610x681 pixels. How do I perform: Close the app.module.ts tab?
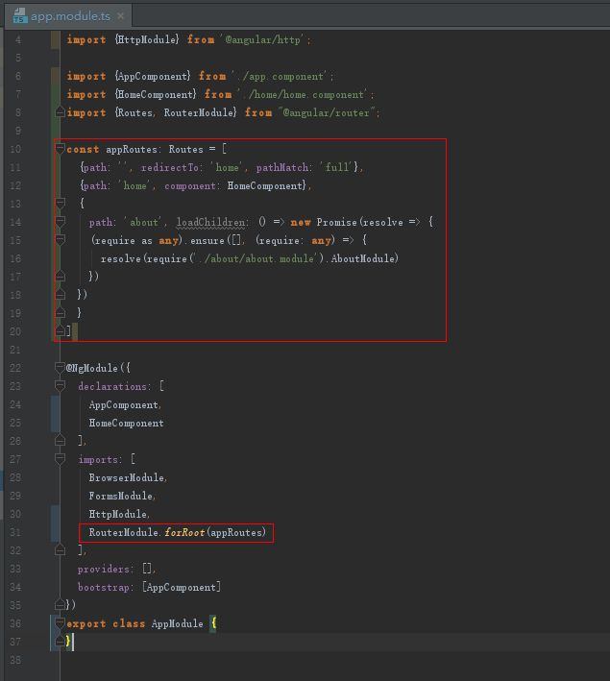click(x=121, y=15)
